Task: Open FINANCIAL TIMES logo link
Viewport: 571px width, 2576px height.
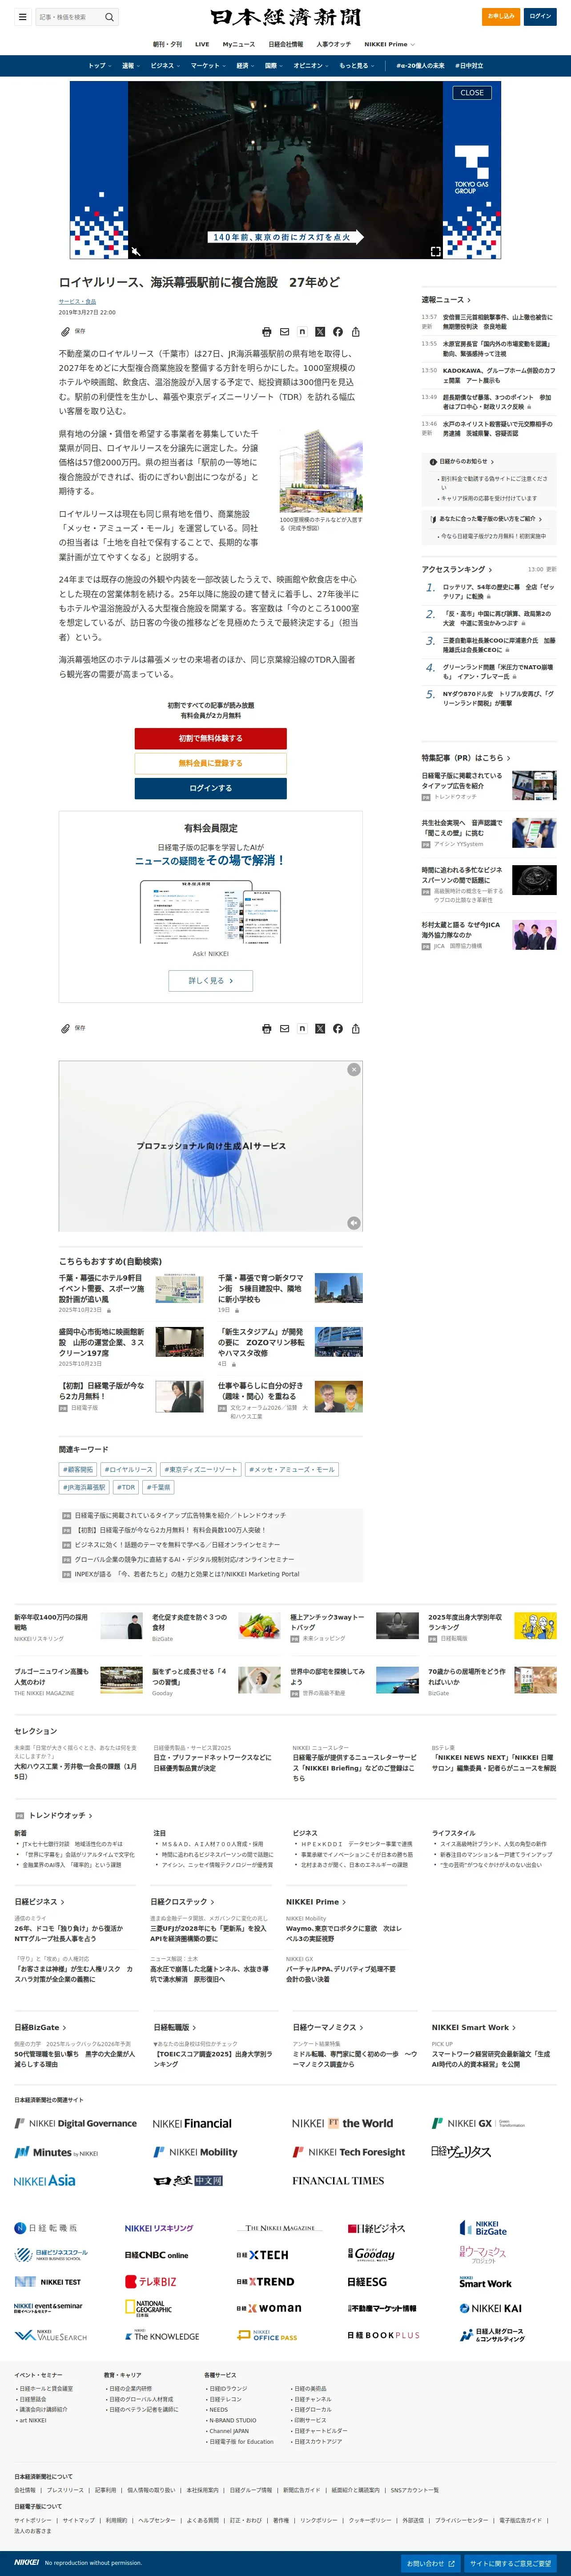Action: click(338, 2180)
